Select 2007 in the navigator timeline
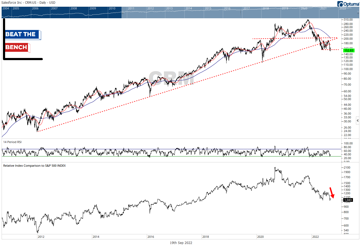 (54, 8)
